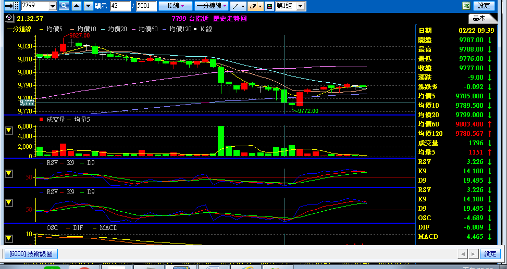The height and width of the screenshot is (269, 507).
Task: Click the 均價60 value 9803.400
Action: [x=469, y=124]
